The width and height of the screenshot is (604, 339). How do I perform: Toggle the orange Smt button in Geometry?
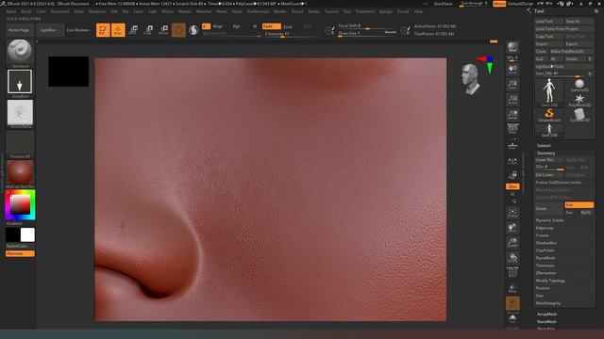[579, 205]
